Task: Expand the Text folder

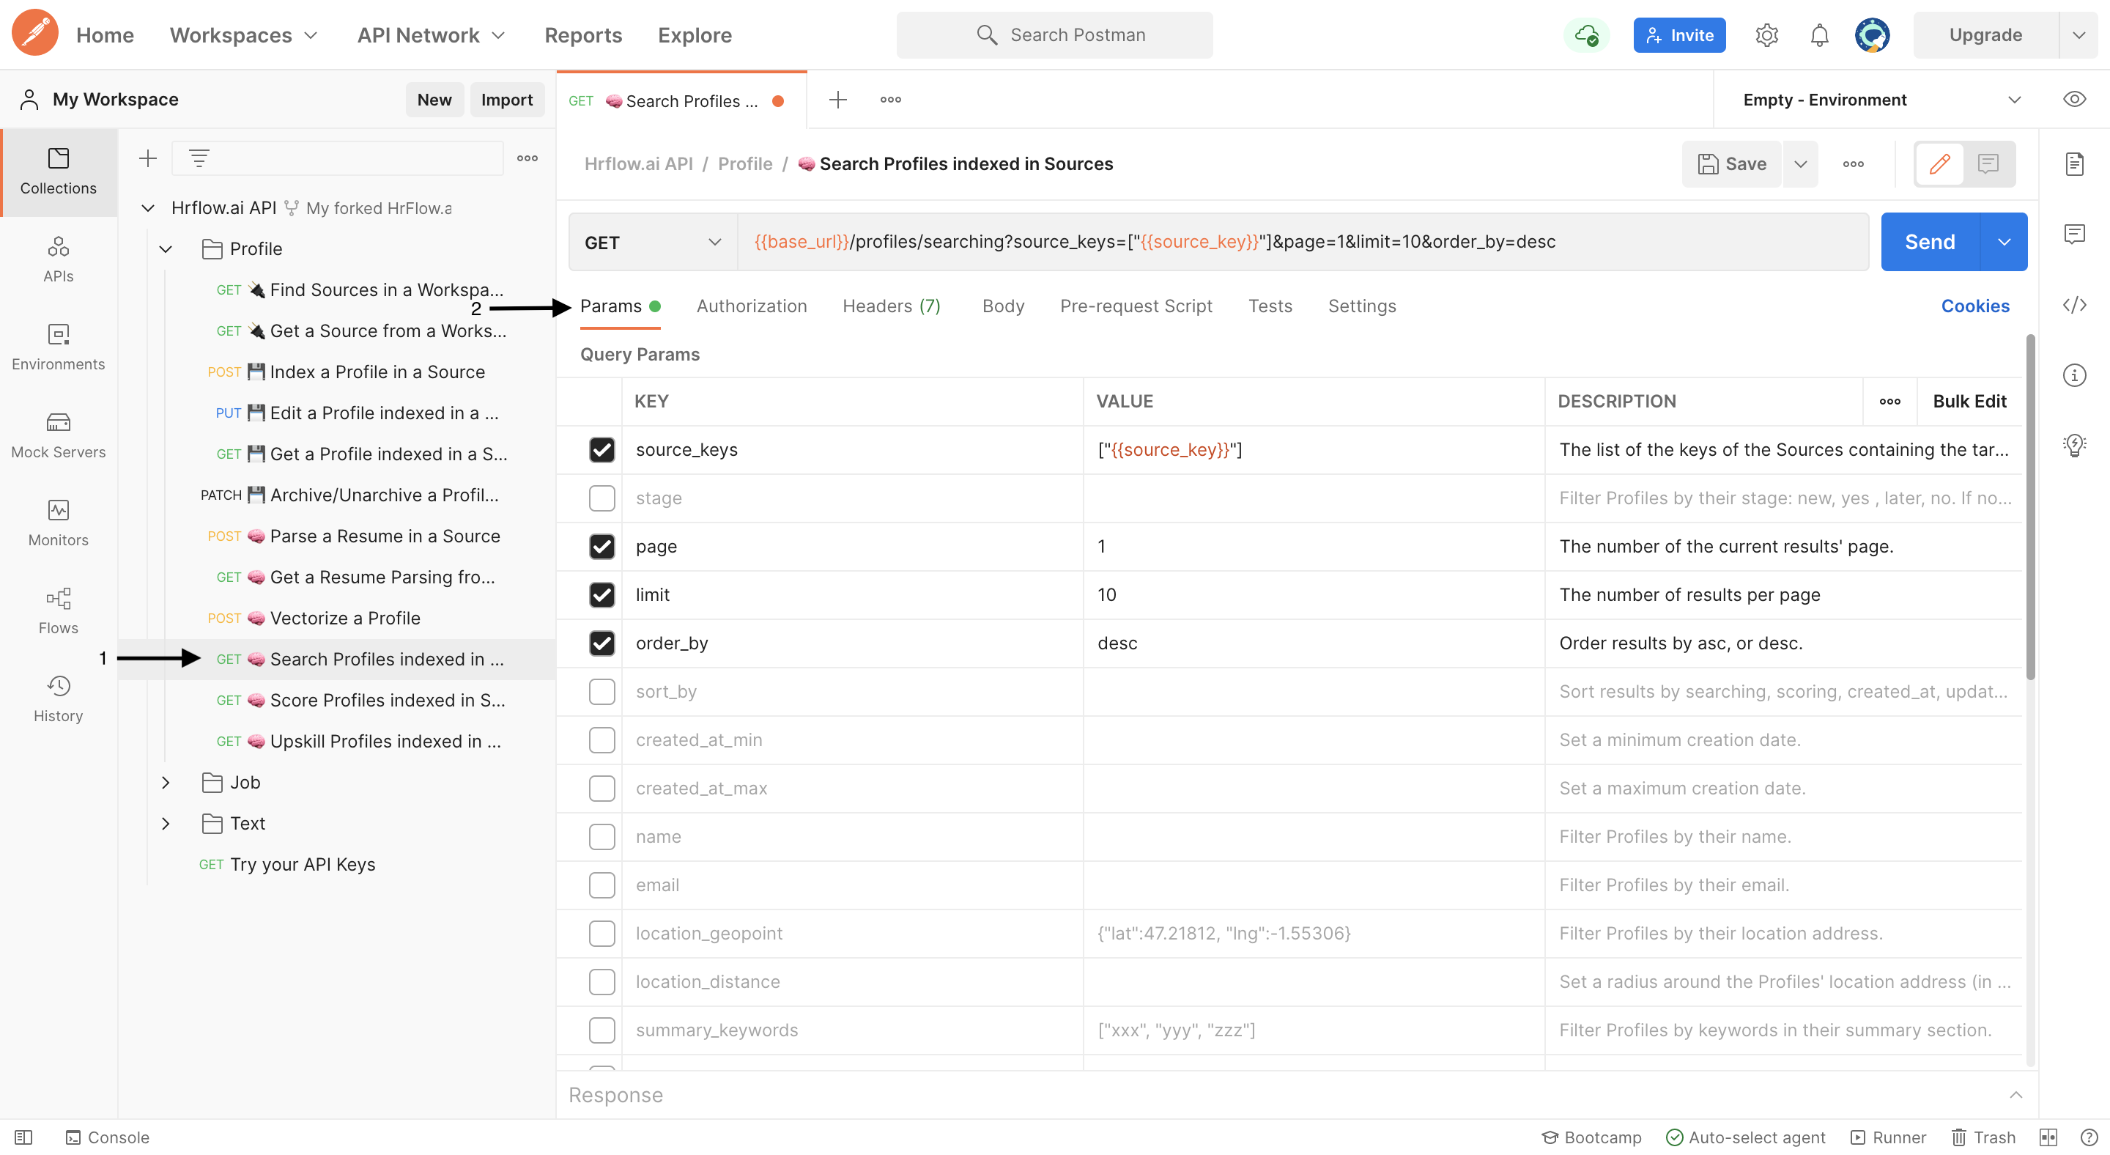Action: coord(166,823)
